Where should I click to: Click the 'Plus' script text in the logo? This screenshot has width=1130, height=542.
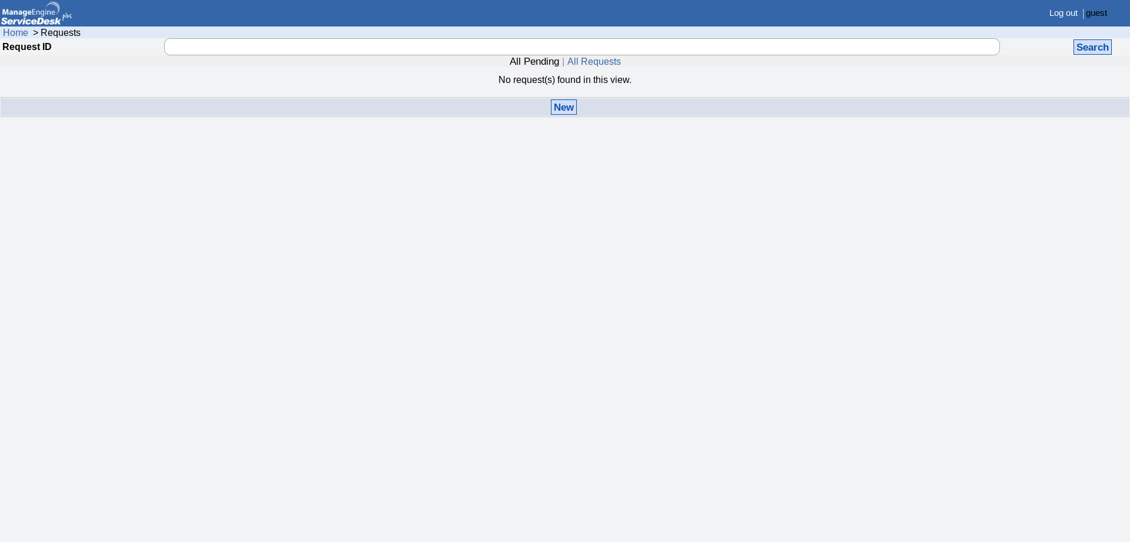click(x=67, y=16)
